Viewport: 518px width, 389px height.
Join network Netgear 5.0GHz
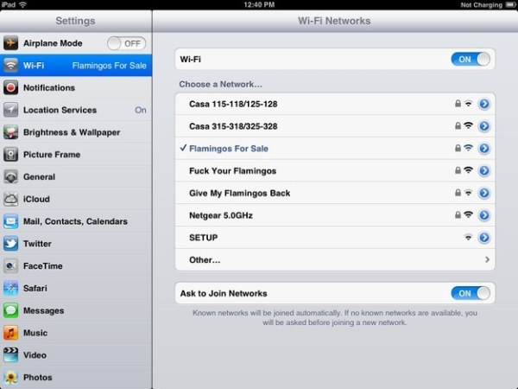pyautogui.click(x=335, y=215)
